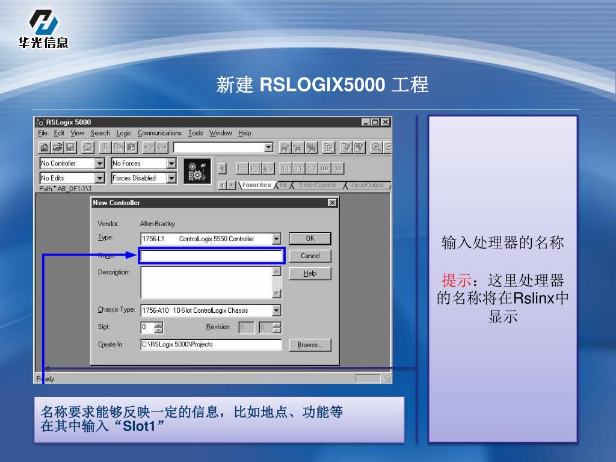616x462 pixels.
Task: Open the No Edits dropdown
Action: click(100, 178)
